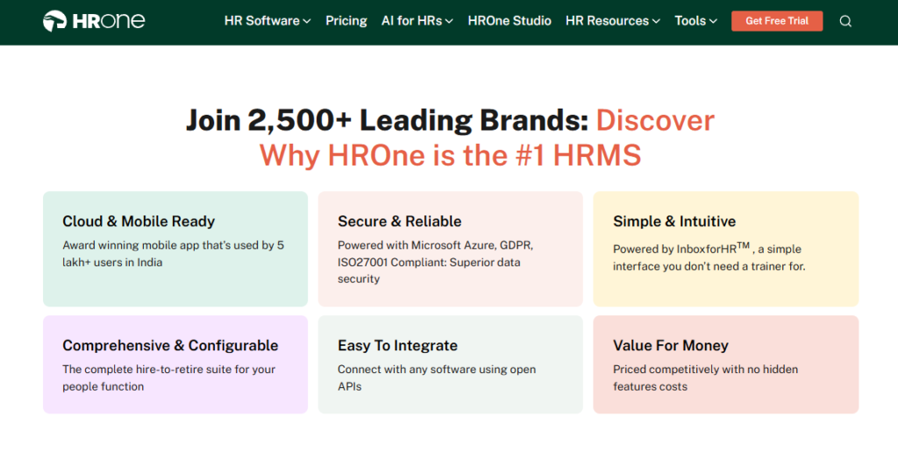Click the 'complete hire-to-retire suite' description

click(x=169, y=378)
